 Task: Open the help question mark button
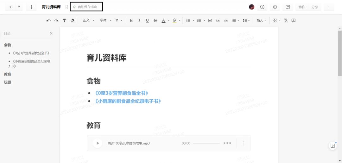tap(332, 146)
